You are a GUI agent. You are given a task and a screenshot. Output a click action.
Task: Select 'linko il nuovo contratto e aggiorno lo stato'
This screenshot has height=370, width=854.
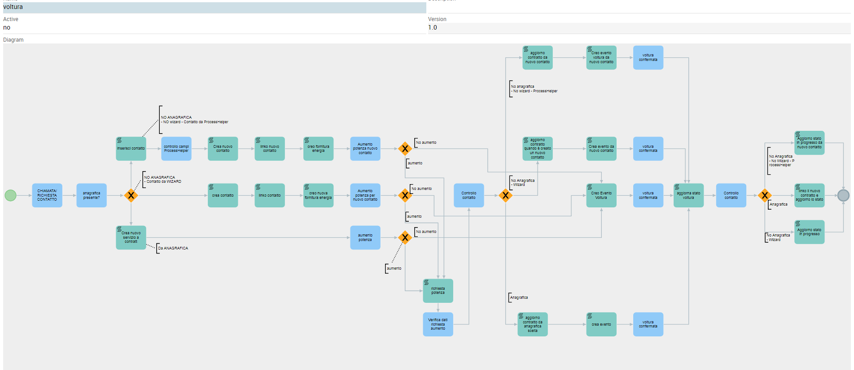[x=810, y=195]
